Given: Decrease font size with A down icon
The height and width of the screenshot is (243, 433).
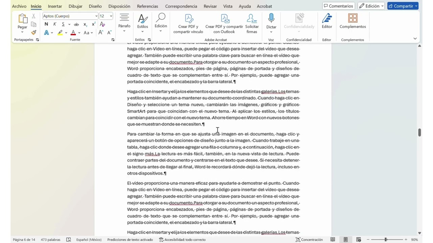Looking at the screenshot, I should (x=109, y=33).
